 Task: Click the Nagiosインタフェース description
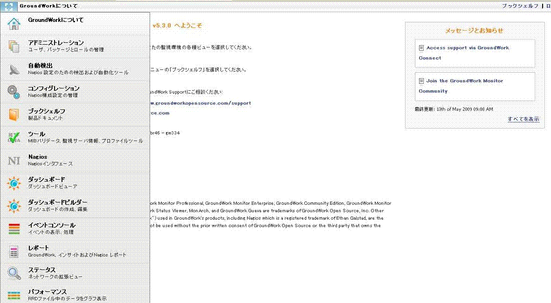tap(50, 164)
